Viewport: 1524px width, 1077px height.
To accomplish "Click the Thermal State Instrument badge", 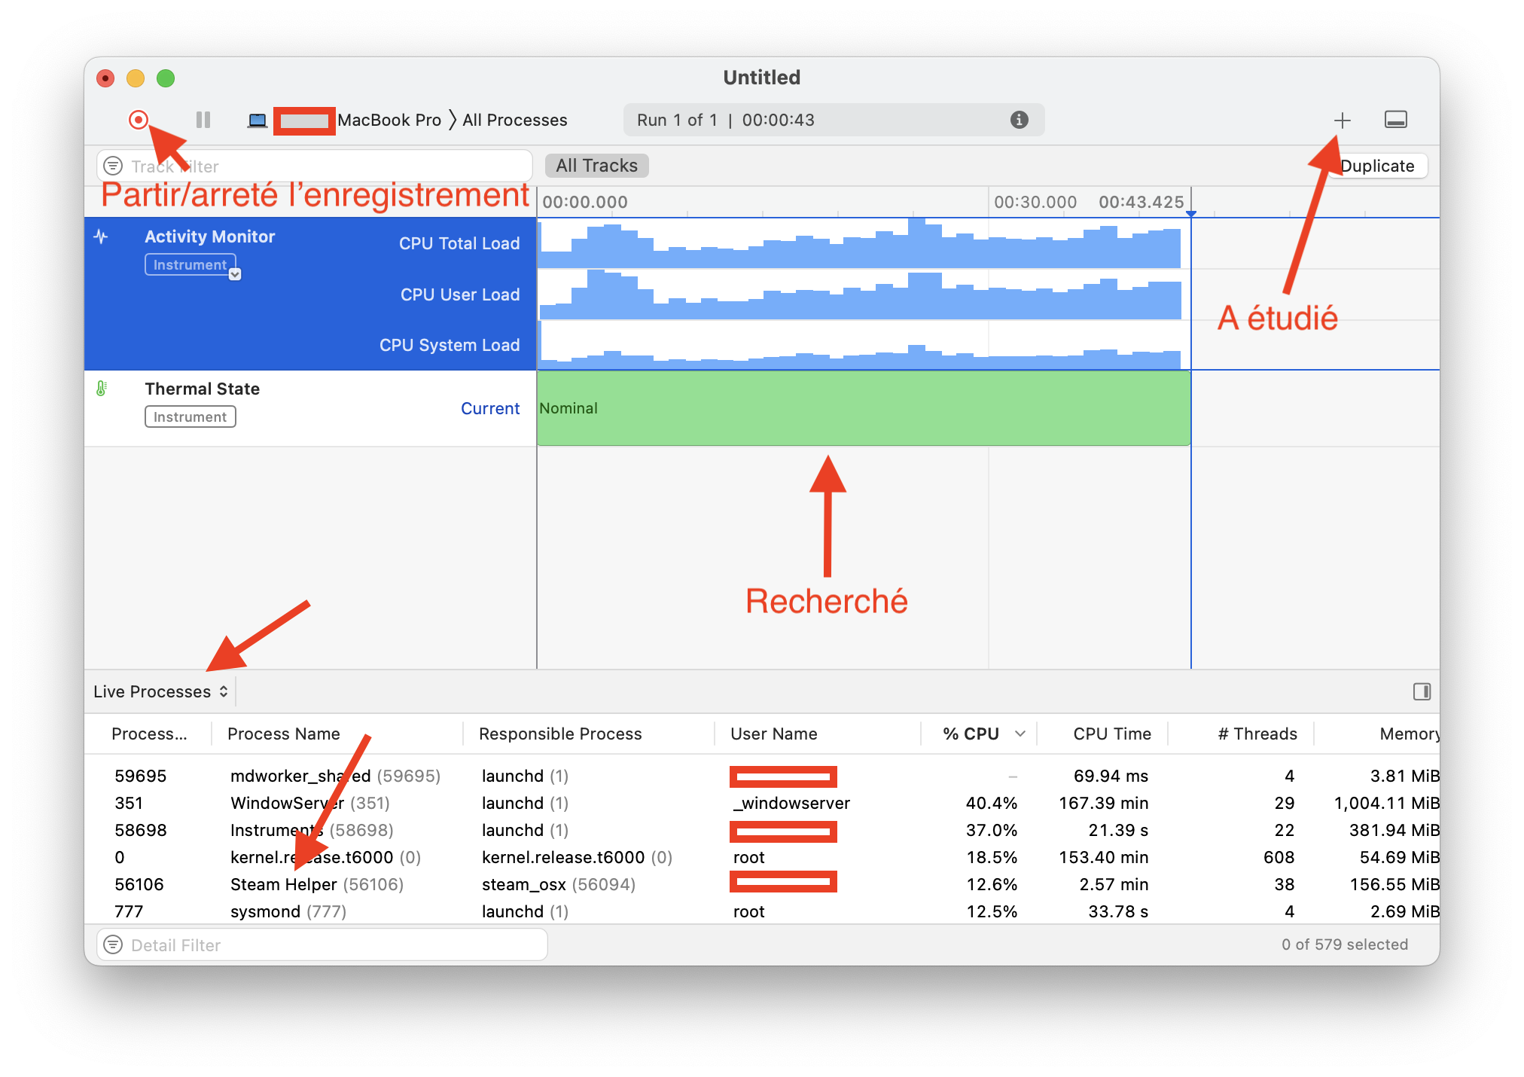I will pos(190,417).
